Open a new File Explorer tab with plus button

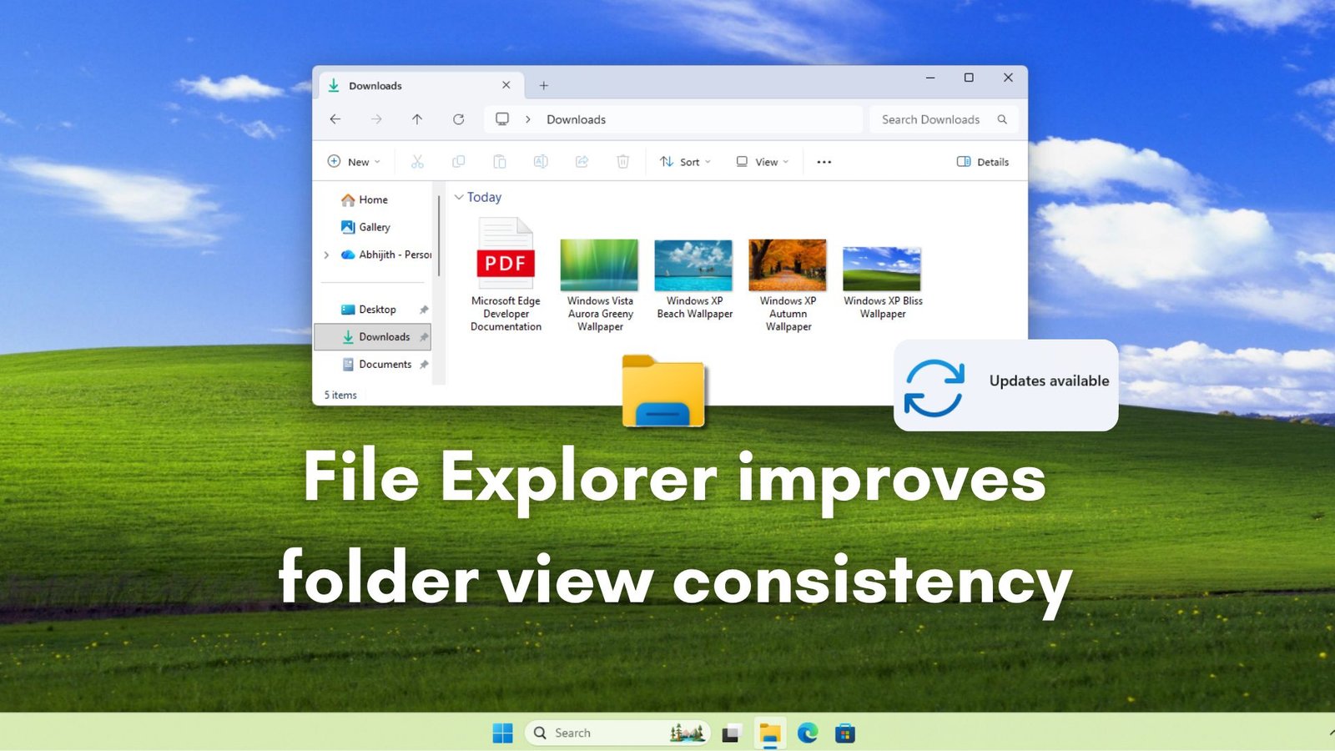click(x=544, y=85)
